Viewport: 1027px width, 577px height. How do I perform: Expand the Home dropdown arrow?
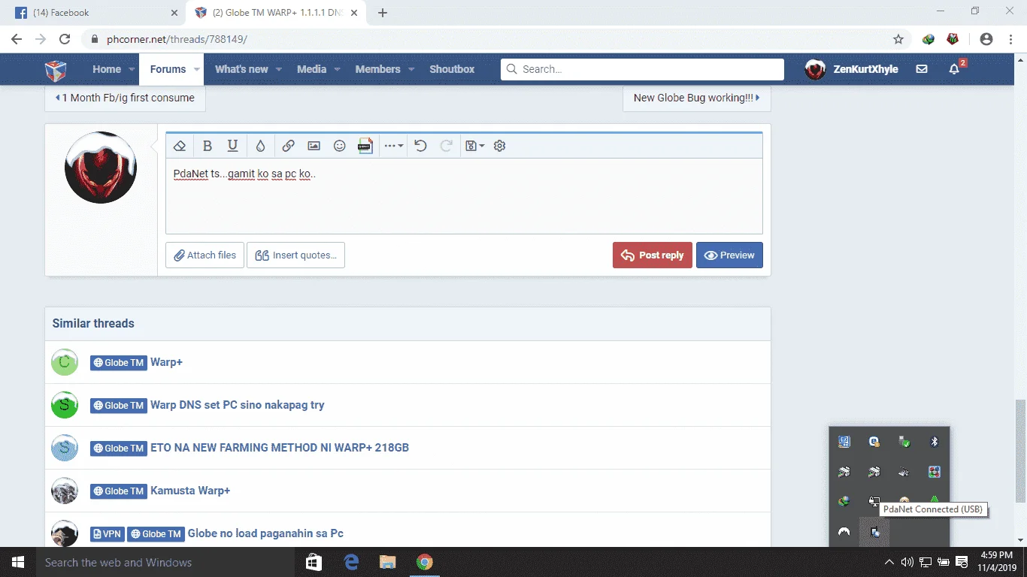click(x=132, y=69)
